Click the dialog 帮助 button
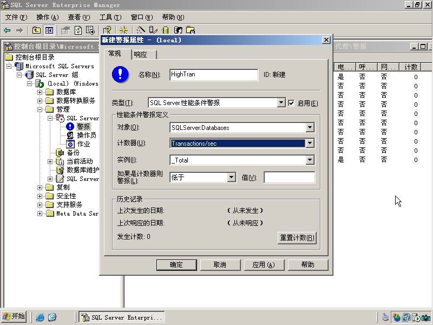This screenshot has height=325, width=433. coord(308,265)
